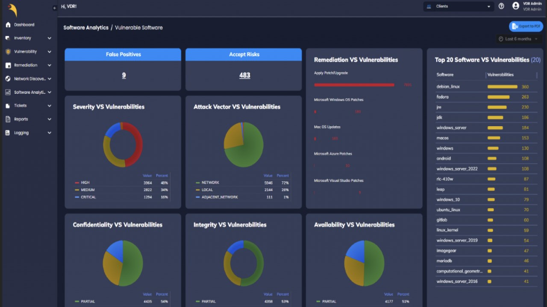Image resolution: width=547 pixels, height=307 pixels.
Task: Select the windows_server_2022 row
Action: coord(486,169)
